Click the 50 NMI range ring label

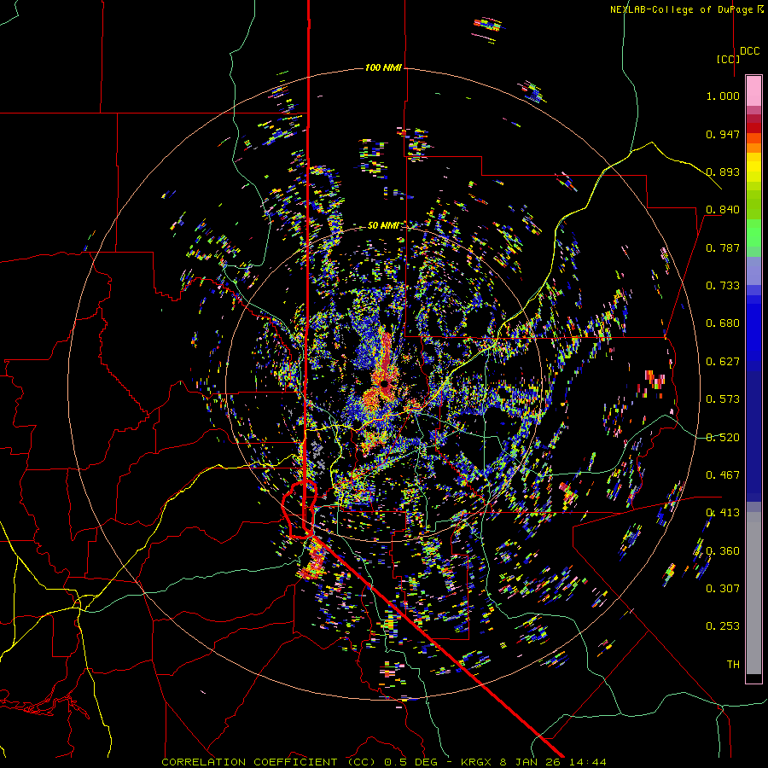point(383,226)
